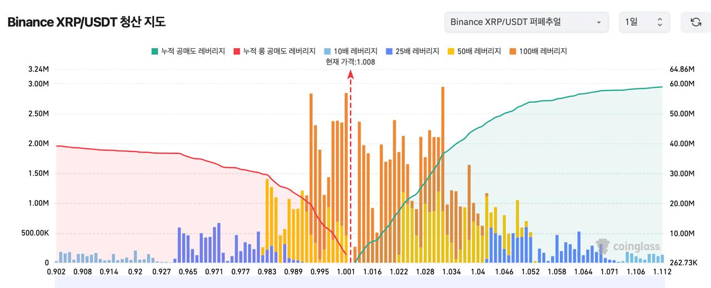Toggle 25배 레버리지 legend series

coord(413,51)
